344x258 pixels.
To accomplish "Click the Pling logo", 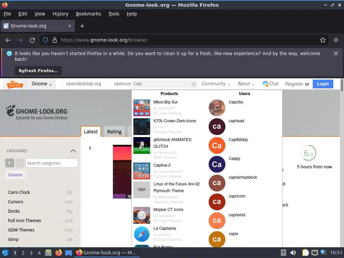I will (x=15, y=84).
